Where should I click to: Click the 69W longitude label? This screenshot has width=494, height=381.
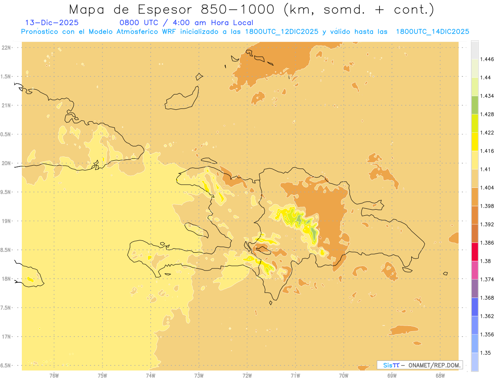coord(392,375)
